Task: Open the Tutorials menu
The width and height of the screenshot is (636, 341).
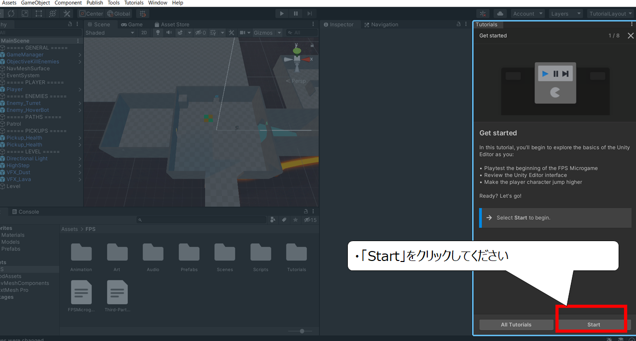Action: (x=134, y=3)
